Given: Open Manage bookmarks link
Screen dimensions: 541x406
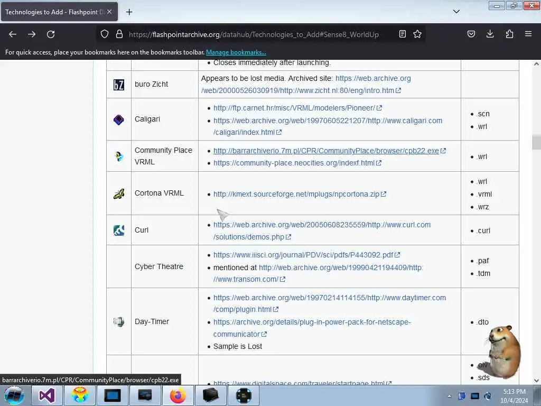Looking at the screenshot, I should [236, 52].
